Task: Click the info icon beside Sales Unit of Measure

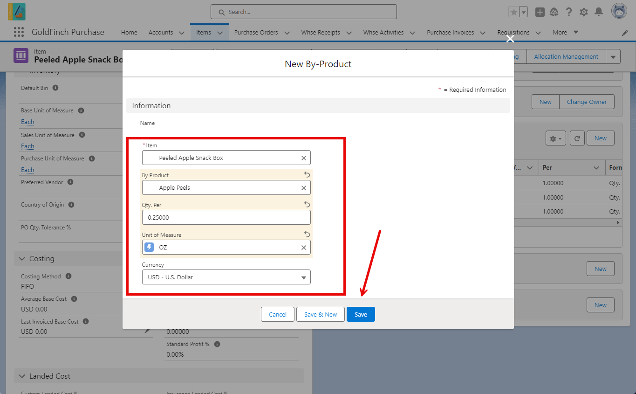Action: 82,135
